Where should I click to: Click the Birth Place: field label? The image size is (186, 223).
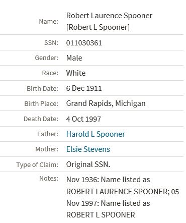[x=41, y=103]
